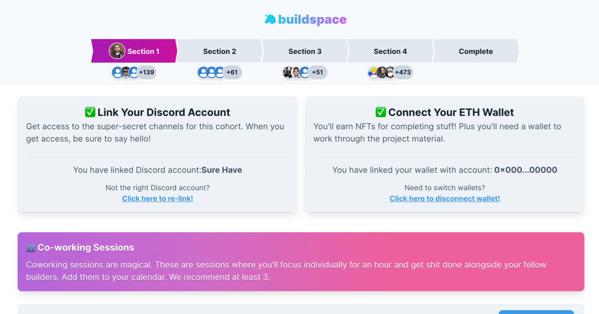
Task: Click the sunglasses avatar under Section 1
Action: [126, 72]
